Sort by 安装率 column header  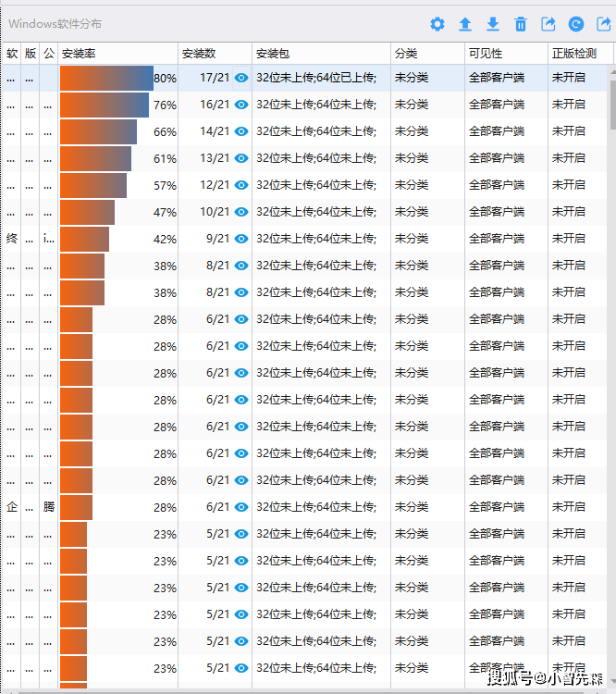pyautogui.click(x=78, y=54)
